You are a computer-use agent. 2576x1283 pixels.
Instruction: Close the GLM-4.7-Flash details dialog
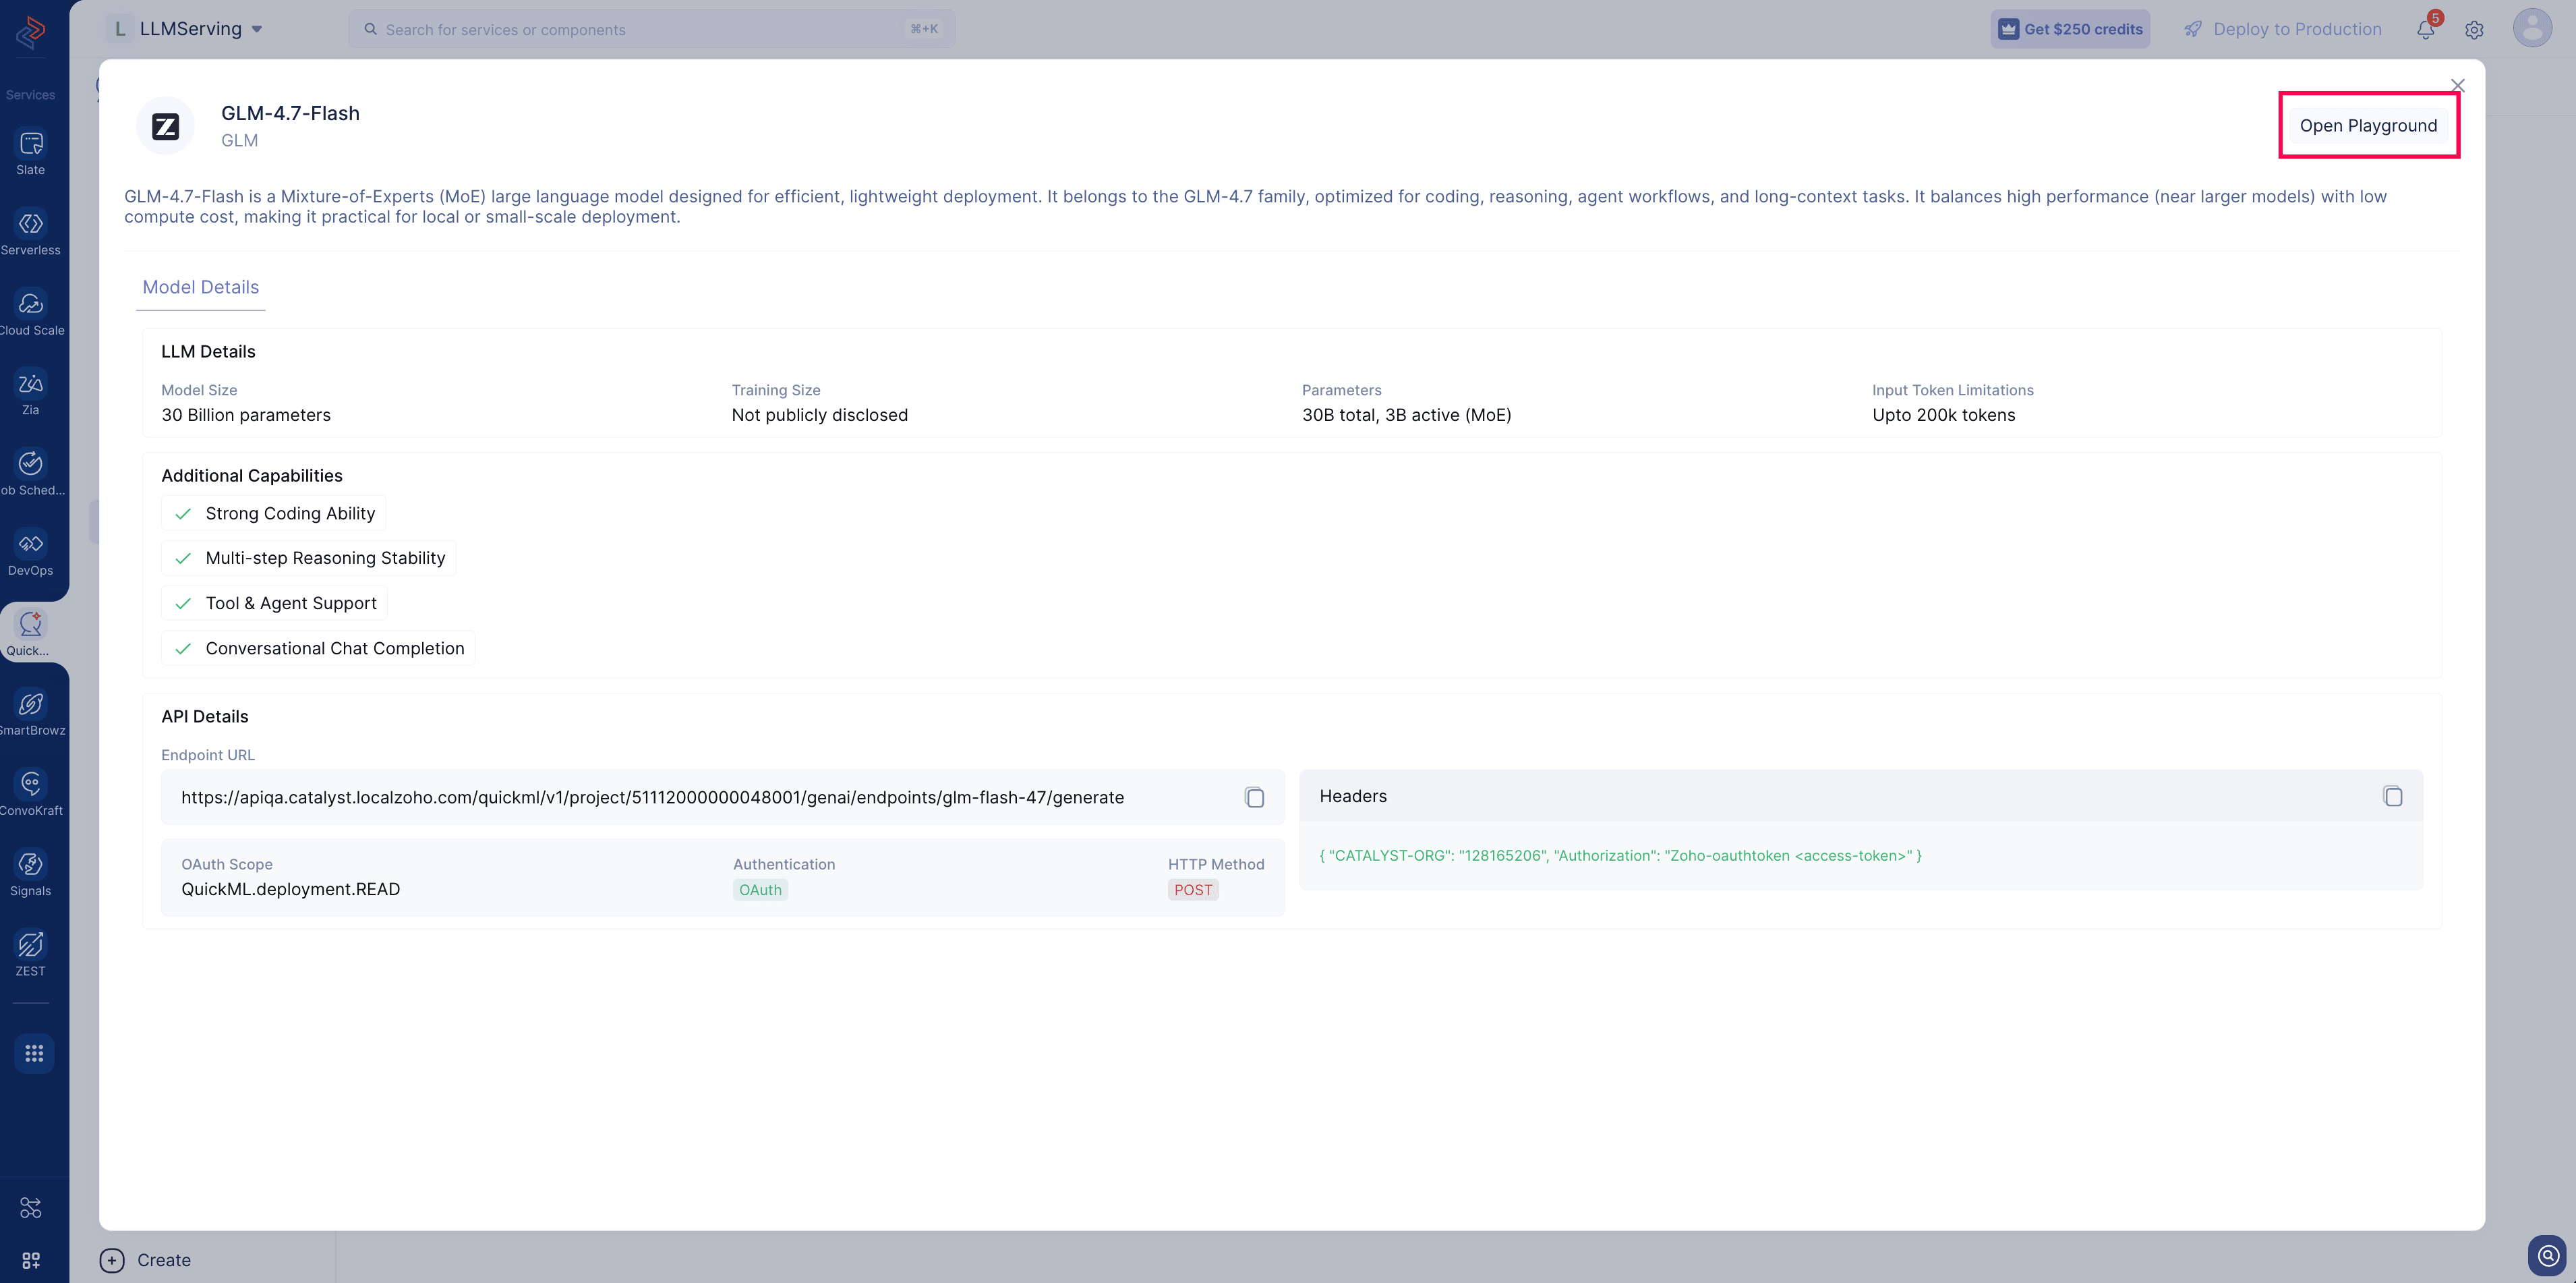(x=2458, y=86)
